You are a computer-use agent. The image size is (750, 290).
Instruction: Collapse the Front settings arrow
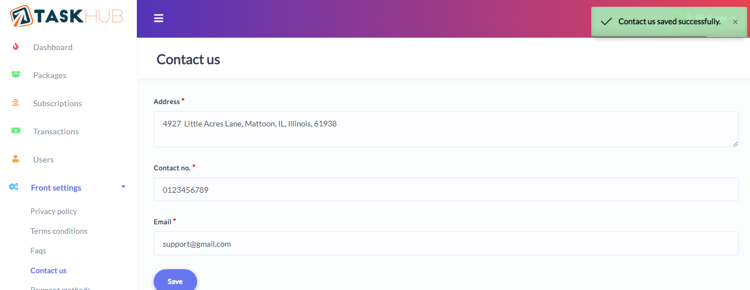(123, 187)
